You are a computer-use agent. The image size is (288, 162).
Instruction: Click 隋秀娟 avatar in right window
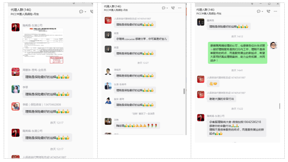click(x=201, y=118)
